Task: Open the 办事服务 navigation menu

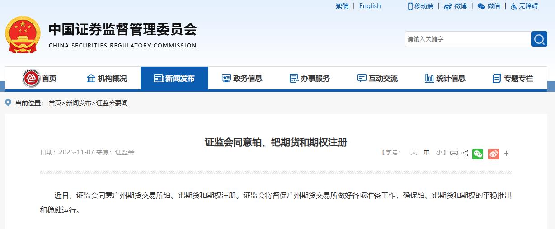Action: click(310, 78)
